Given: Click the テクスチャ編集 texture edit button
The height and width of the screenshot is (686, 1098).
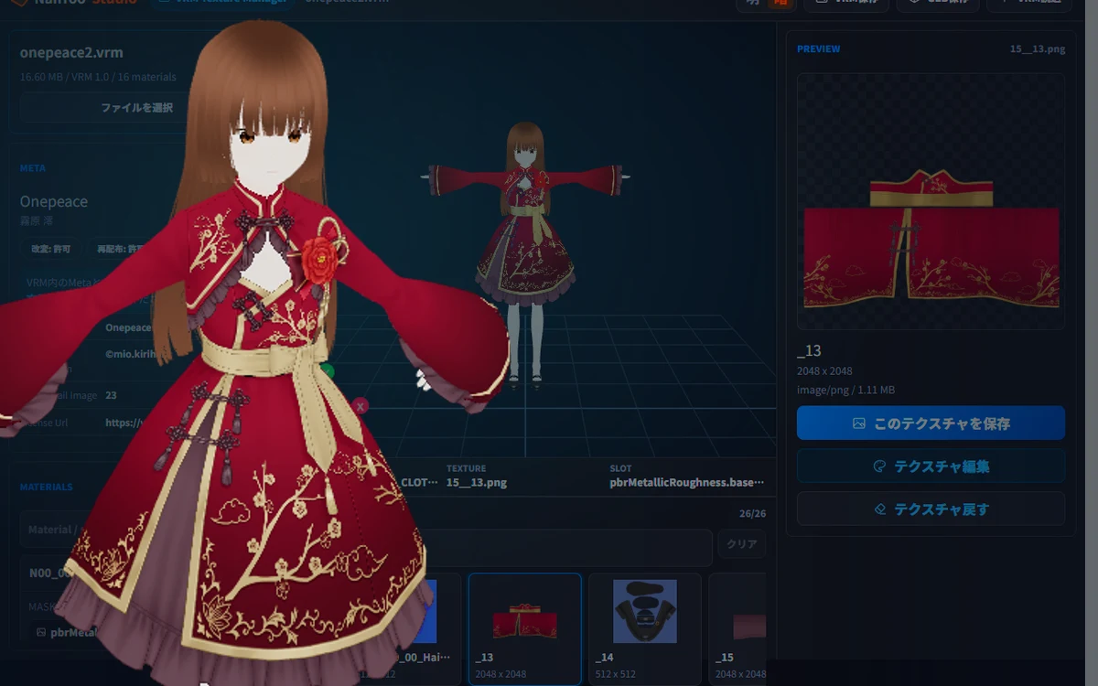Looking at the screenshot, I should [x=931, y=466].
